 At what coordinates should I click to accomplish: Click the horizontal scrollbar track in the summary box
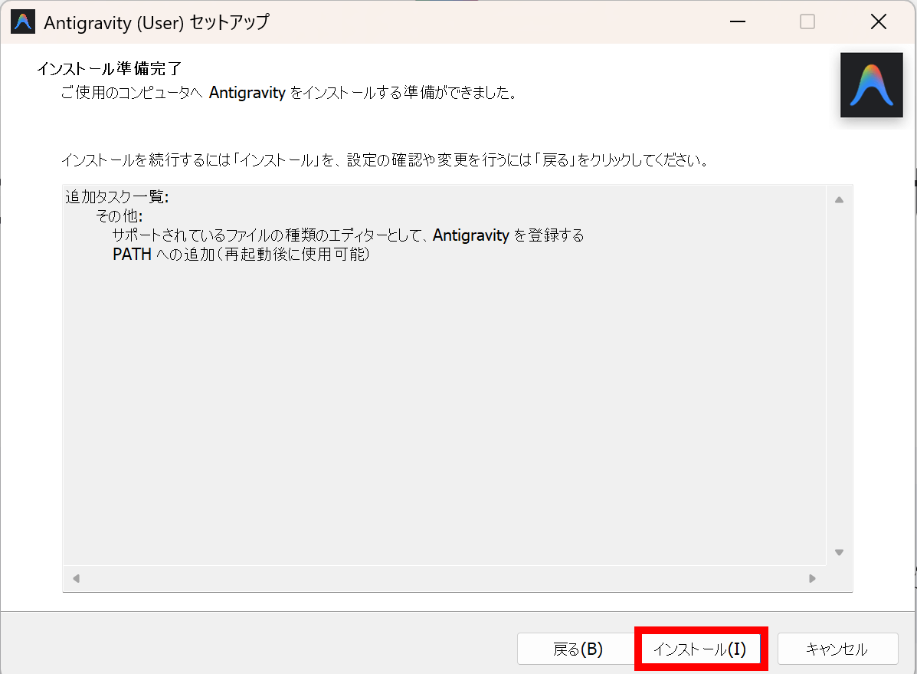(x=444, y=578)
